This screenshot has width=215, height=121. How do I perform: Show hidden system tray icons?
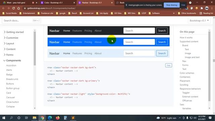[x=180, y=118]
